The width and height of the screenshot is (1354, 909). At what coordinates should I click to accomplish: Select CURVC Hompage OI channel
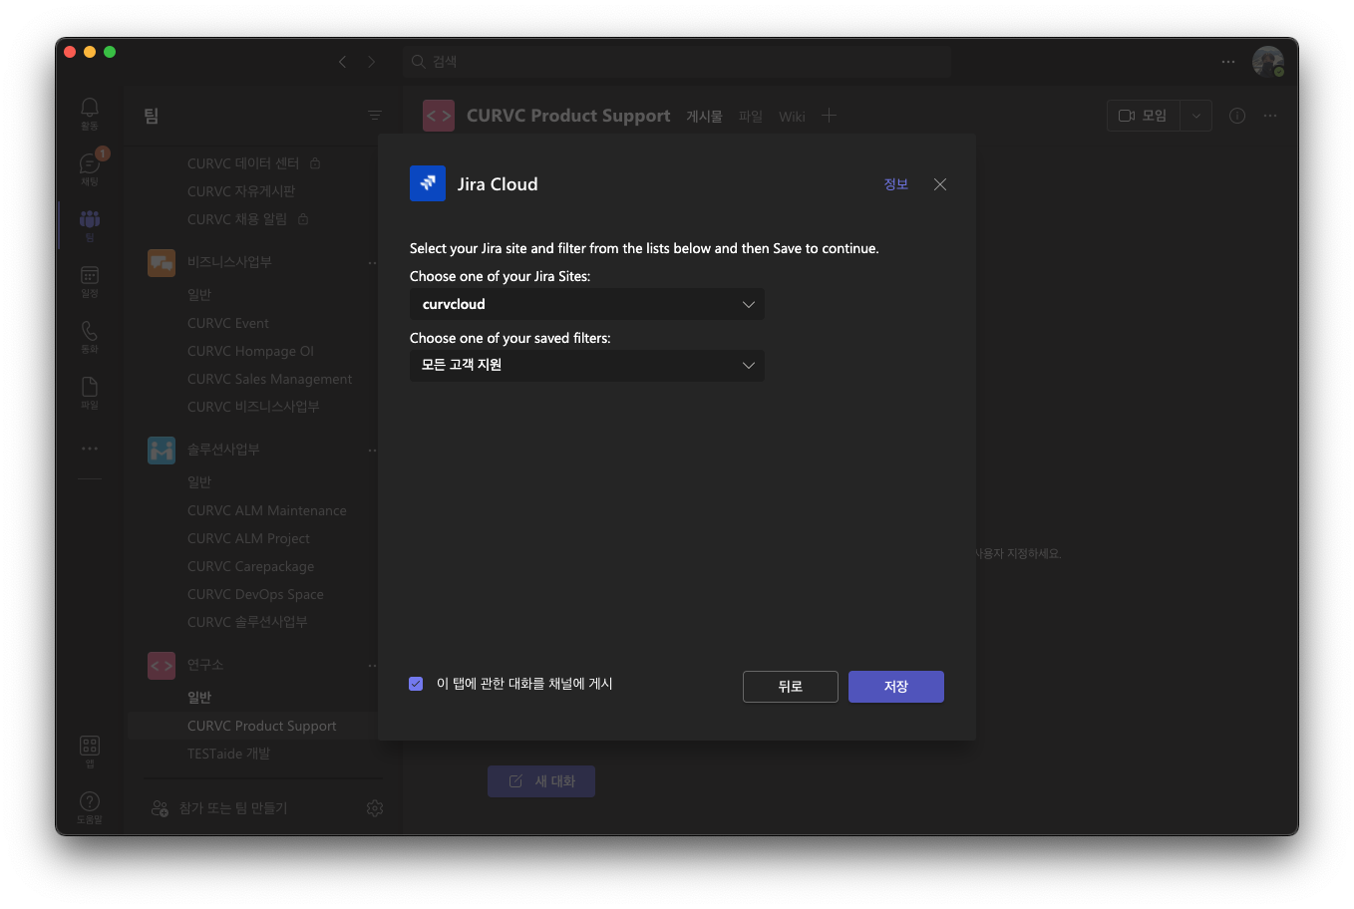point(252,351)
